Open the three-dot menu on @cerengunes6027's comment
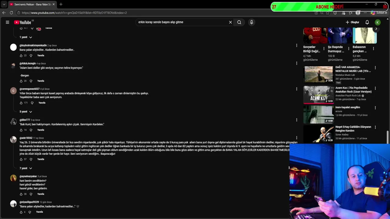Image resolution: width=390 pixels, height=219 pixels. (296, 89)
